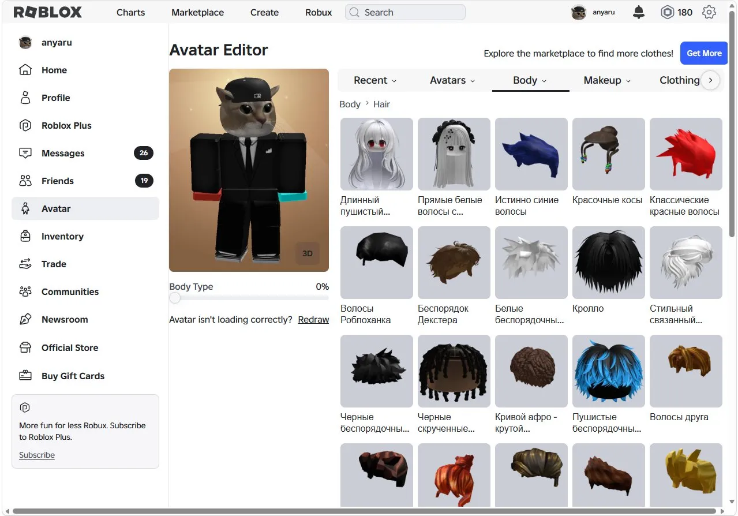This screenshot has width=738, height=516.
Task: Select Кривой афро hair thumbnail
Action: click(x=531, y=371)
